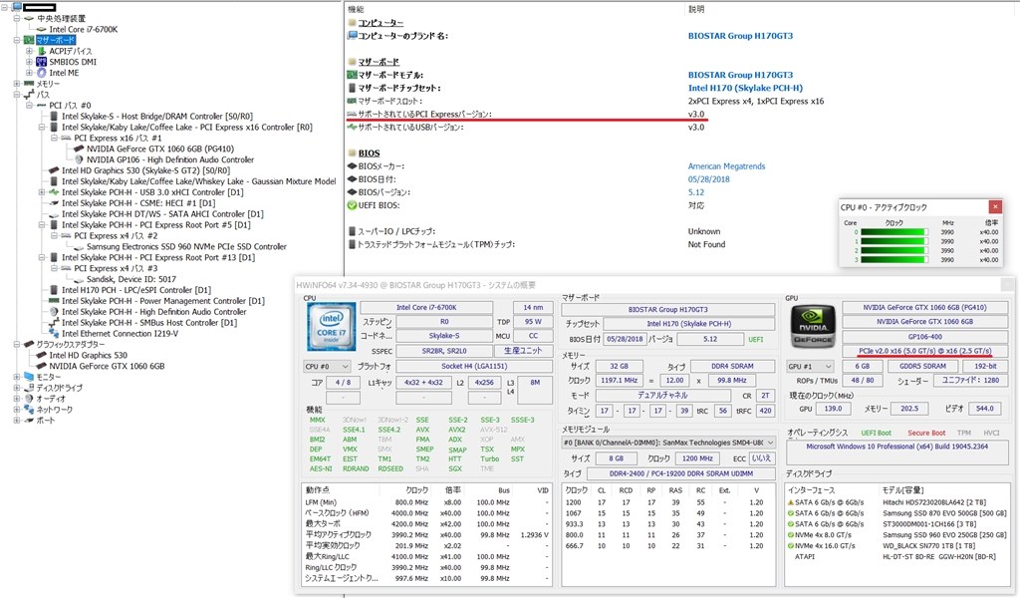Select Intel Core i7-6700K in the tree
Image resolution: width=1020 pixels, height=598 pixels.
coord(84,29)
